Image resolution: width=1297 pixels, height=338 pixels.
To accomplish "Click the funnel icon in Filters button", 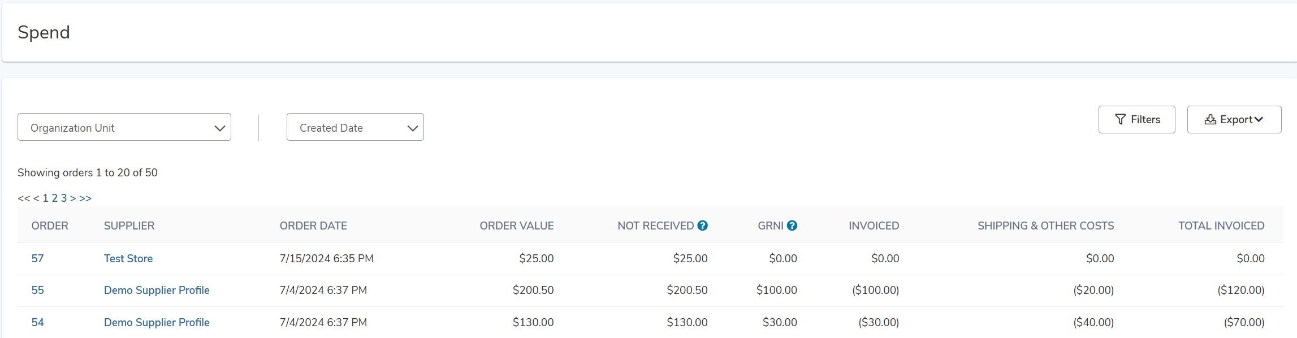I will [1120, 119].
